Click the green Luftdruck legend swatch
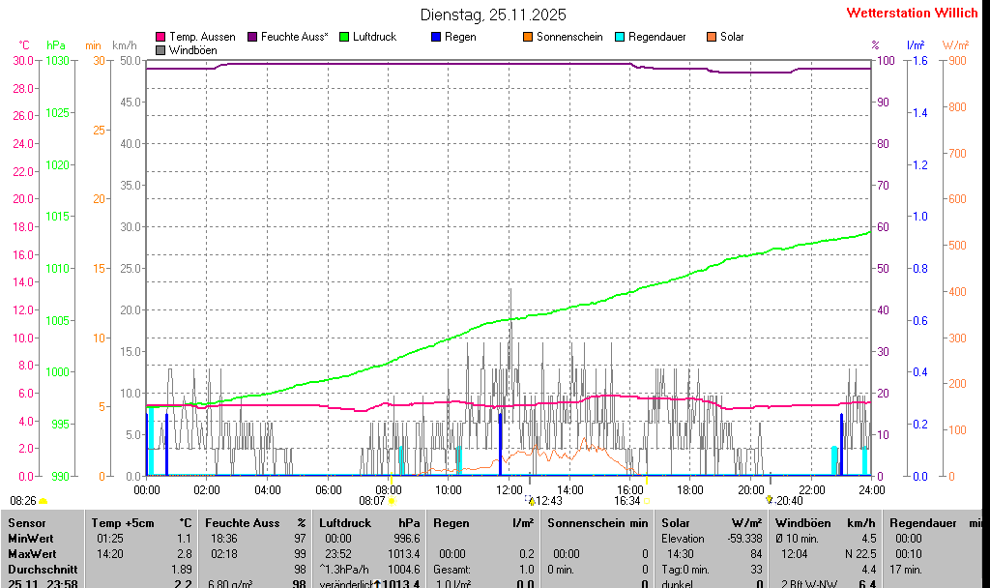 point(343,37)
